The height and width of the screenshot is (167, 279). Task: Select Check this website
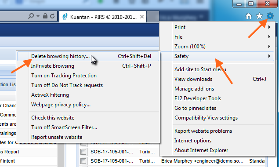88,118
